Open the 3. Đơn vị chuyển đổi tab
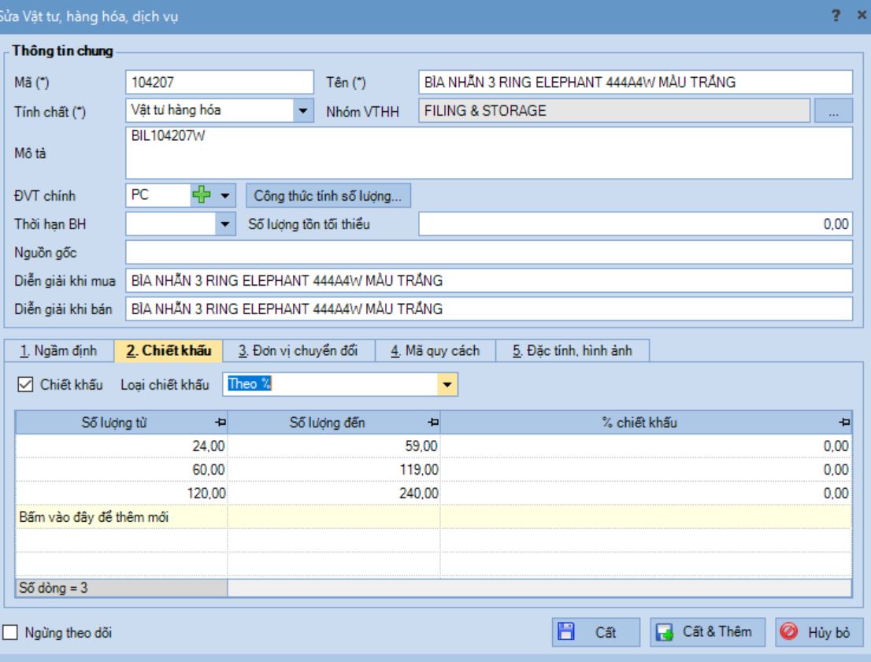This screenshot has height=662, width=871. (x=298, y=351)
